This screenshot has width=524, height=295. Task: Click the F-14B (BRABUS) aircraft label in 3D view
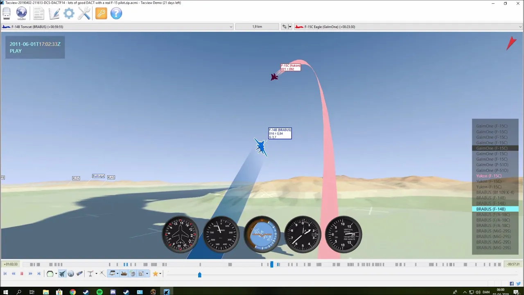(280, 133)
